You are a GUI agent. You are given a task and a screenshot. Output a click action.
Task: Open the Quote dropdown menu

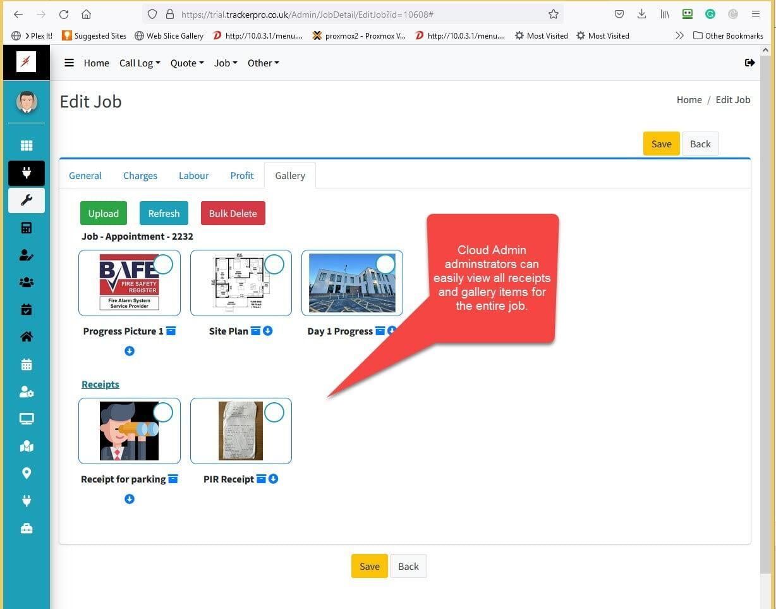[x=187, y=63]
